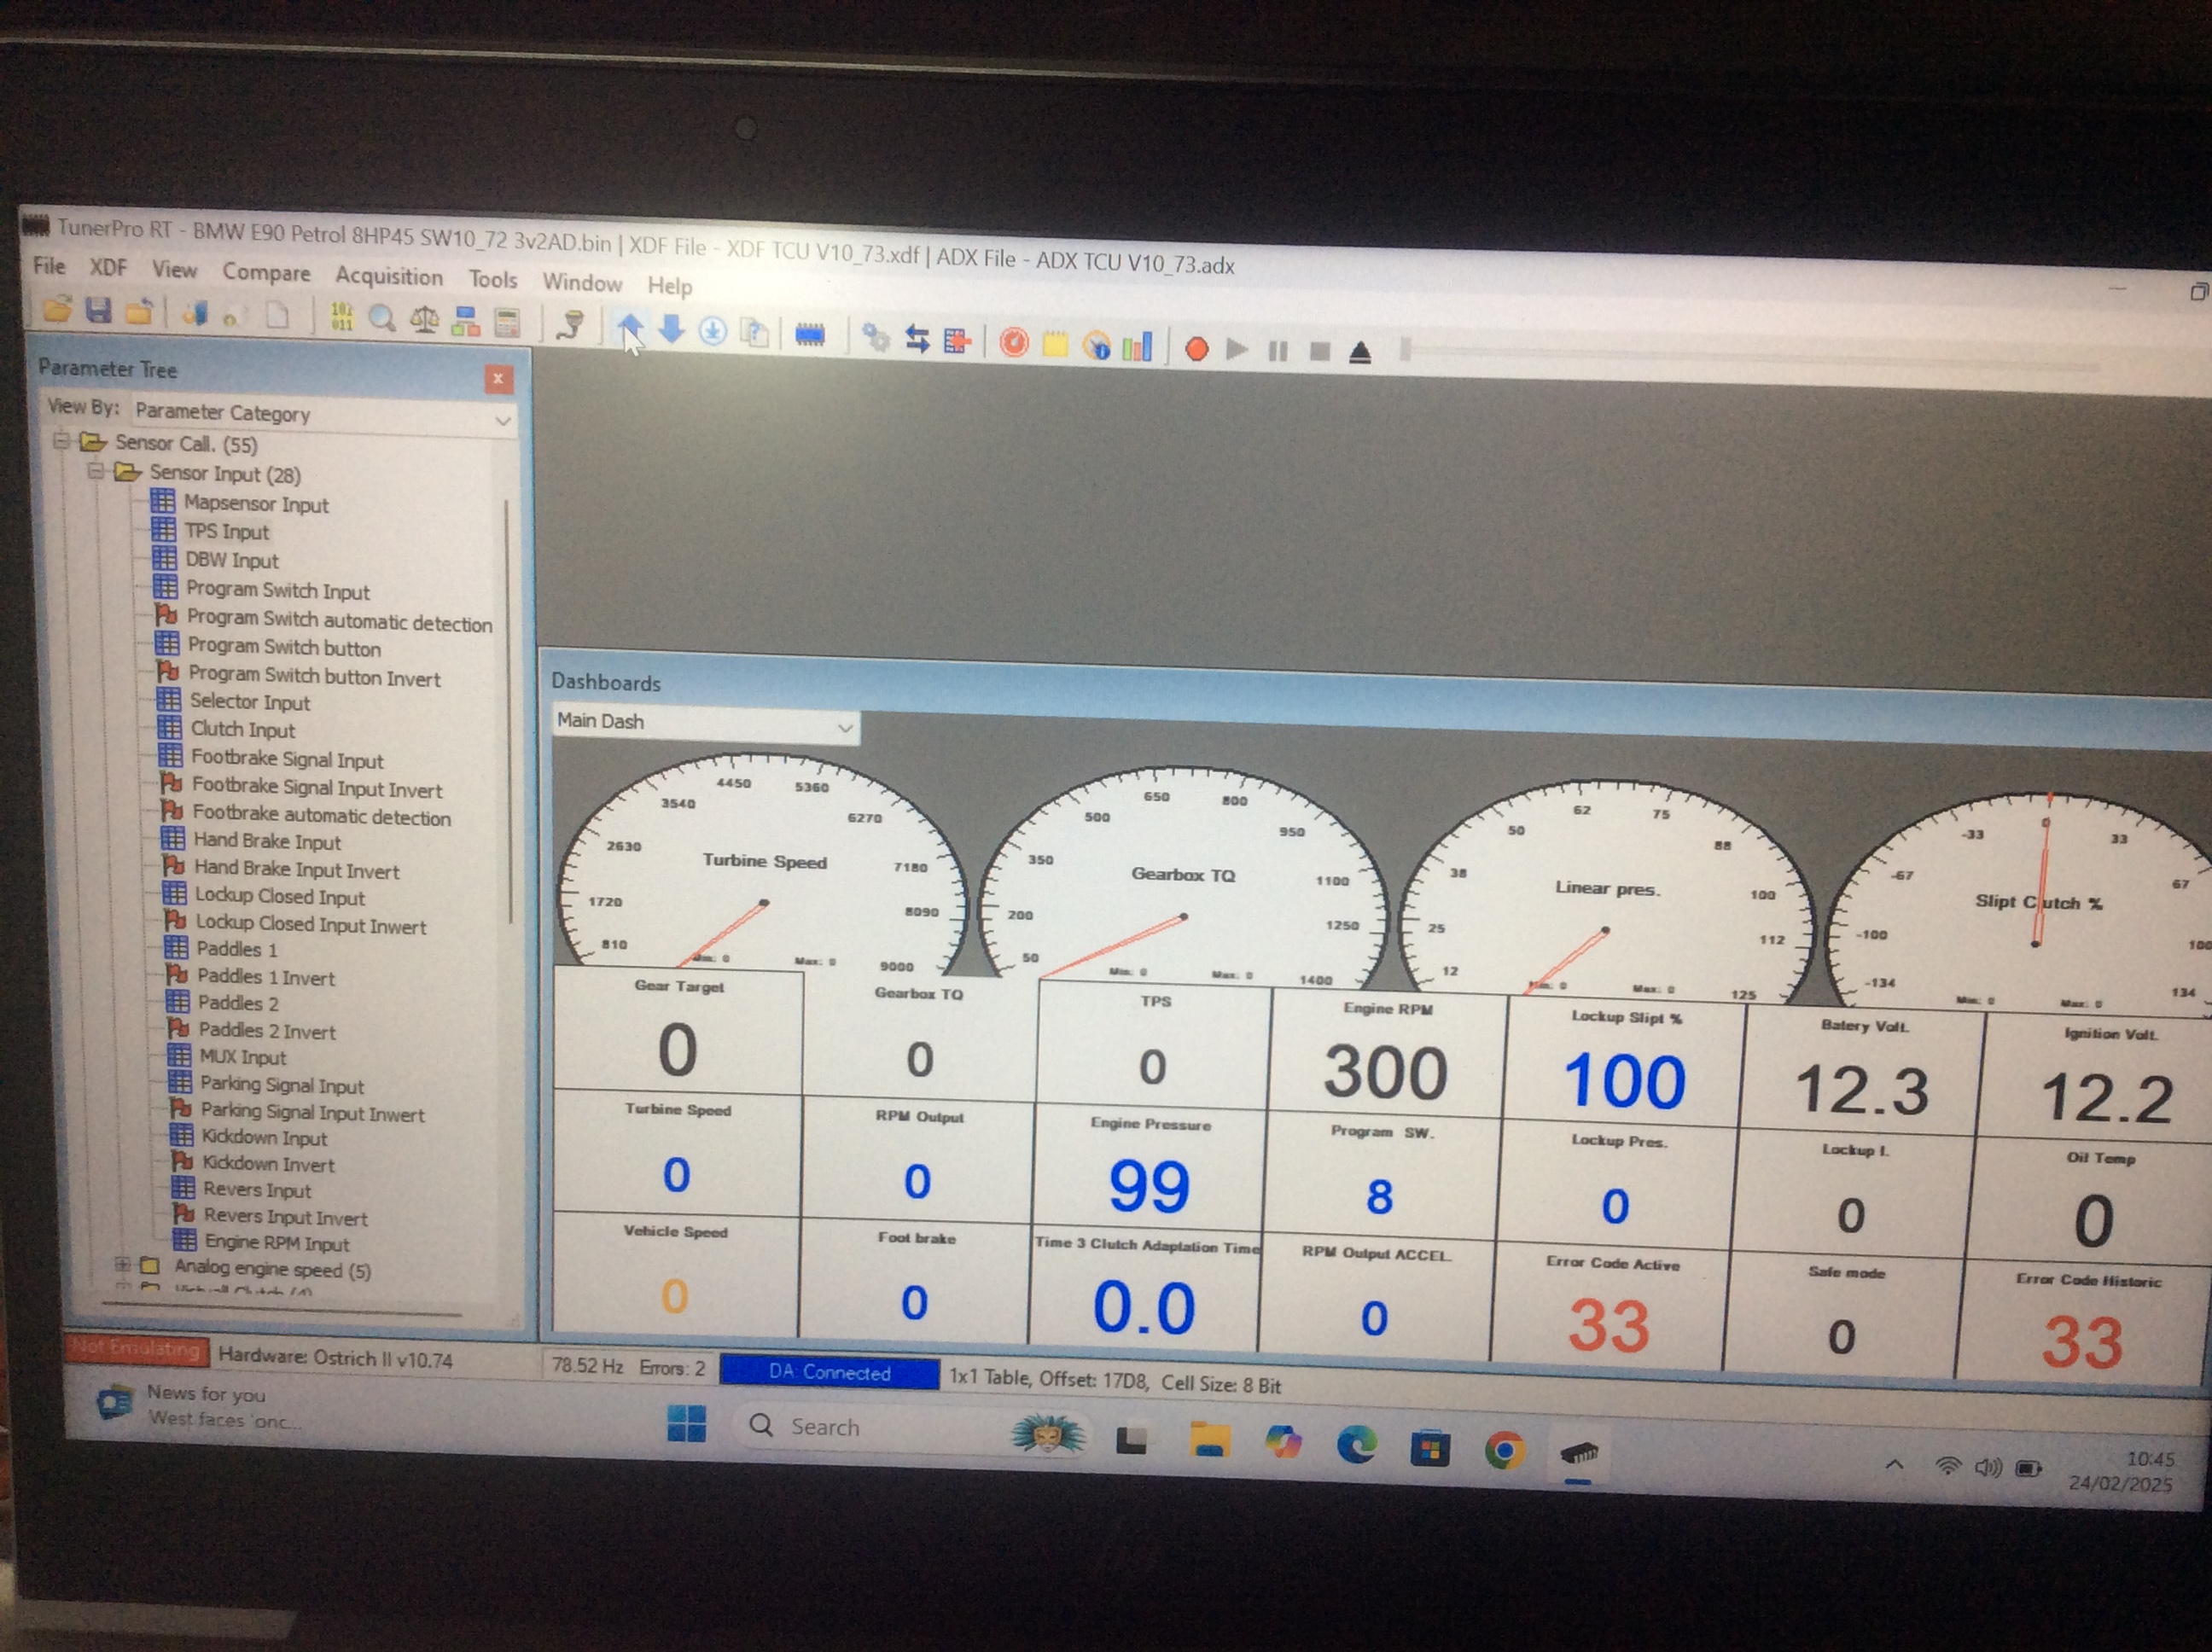Screen dimensions: 2212x1652
Task: Click the blue memory chip emulation icon
Action: (x=810, y=335)
